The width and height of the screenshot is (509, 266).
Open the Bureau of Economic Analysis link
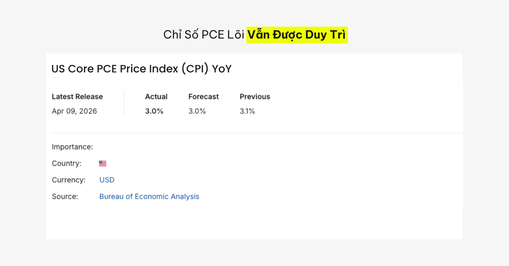click(x=149, y=197)
